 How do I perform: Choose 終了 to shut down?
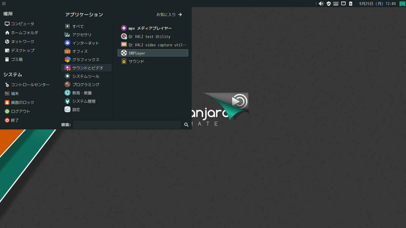[12, 120]
